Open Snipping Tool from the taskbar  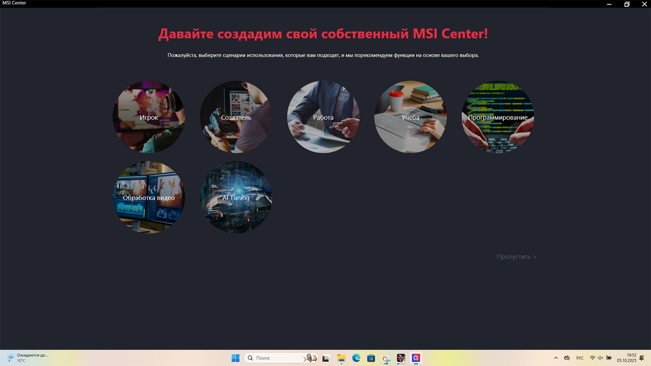click(x=386, y=358)
